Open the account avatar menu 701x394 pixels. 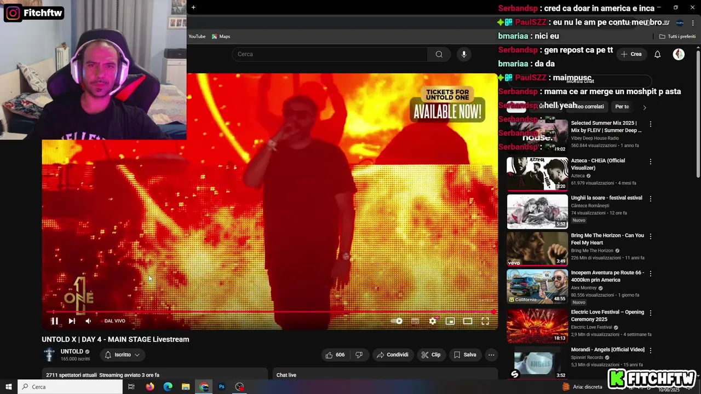pos(679,54)
